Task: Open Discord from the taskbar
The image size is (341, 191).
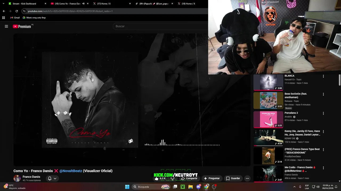Action: (198, 187)
